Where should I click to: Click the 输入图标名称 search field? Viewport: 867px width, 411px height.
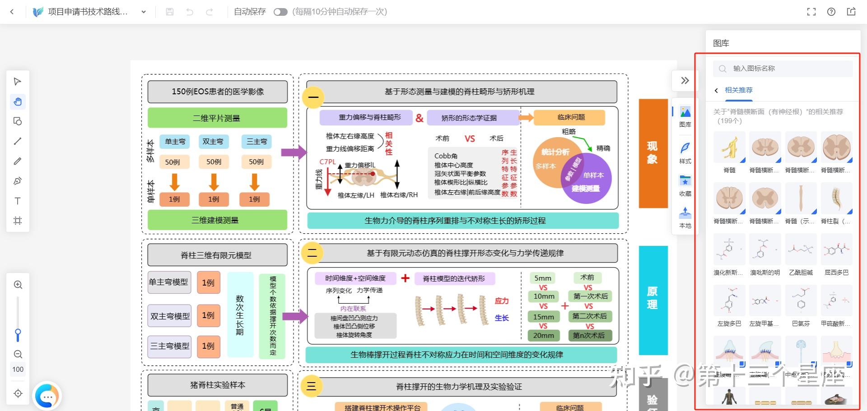[x=783, y=68]
